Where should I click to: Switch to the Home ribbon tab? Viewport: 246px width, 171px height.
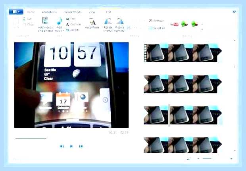pyautogui.click(x=31, y=12)
